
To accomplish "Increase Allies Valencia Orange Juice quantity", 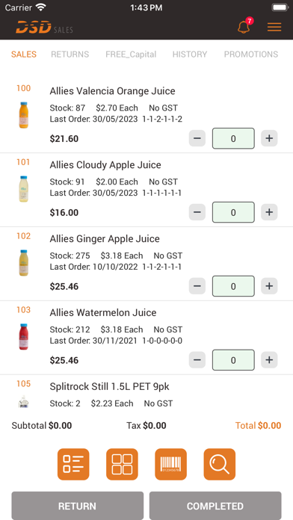I will [x=269, y=138].
